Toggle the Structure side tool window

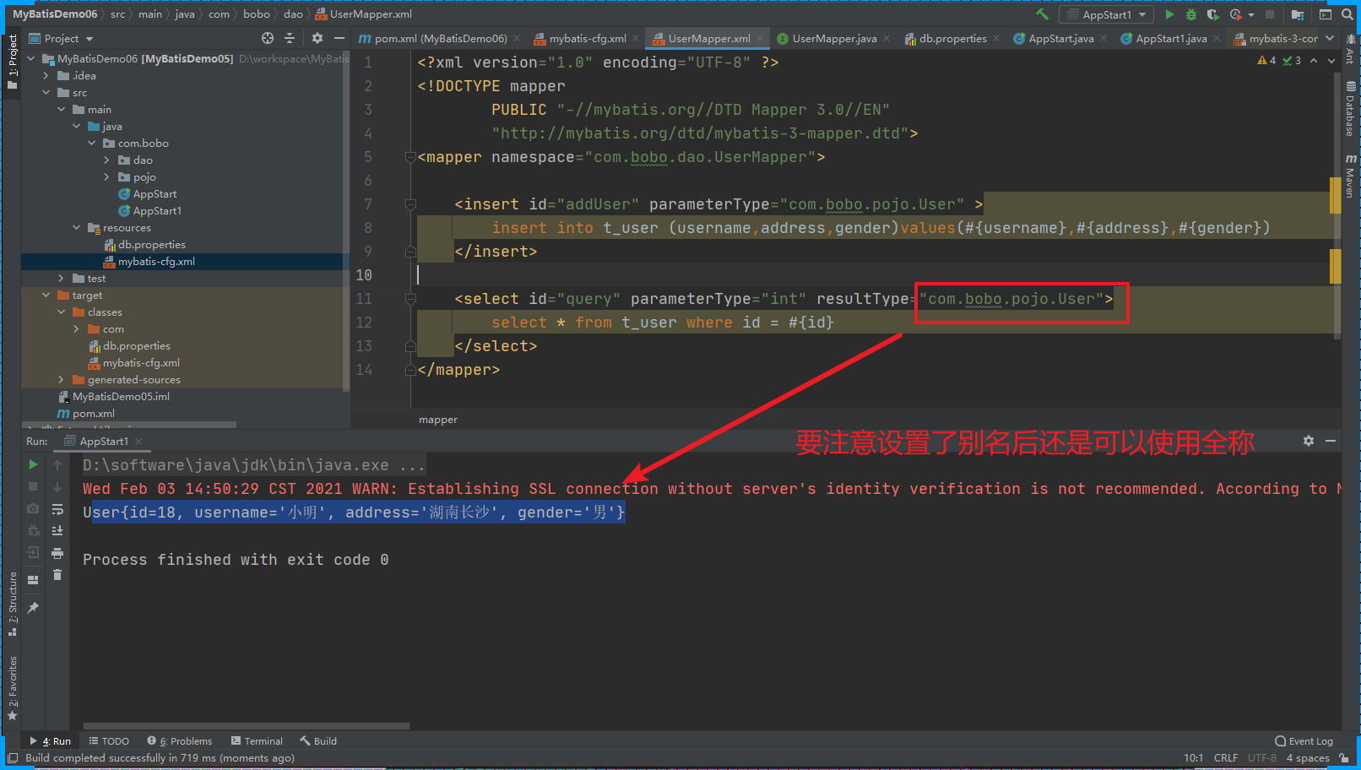pos(12,604)
